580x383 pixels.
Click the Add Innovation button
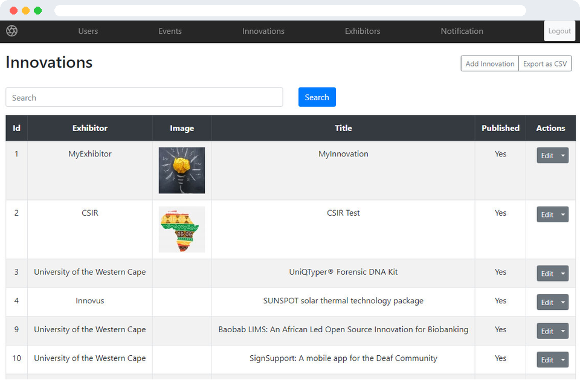[490, 63]
